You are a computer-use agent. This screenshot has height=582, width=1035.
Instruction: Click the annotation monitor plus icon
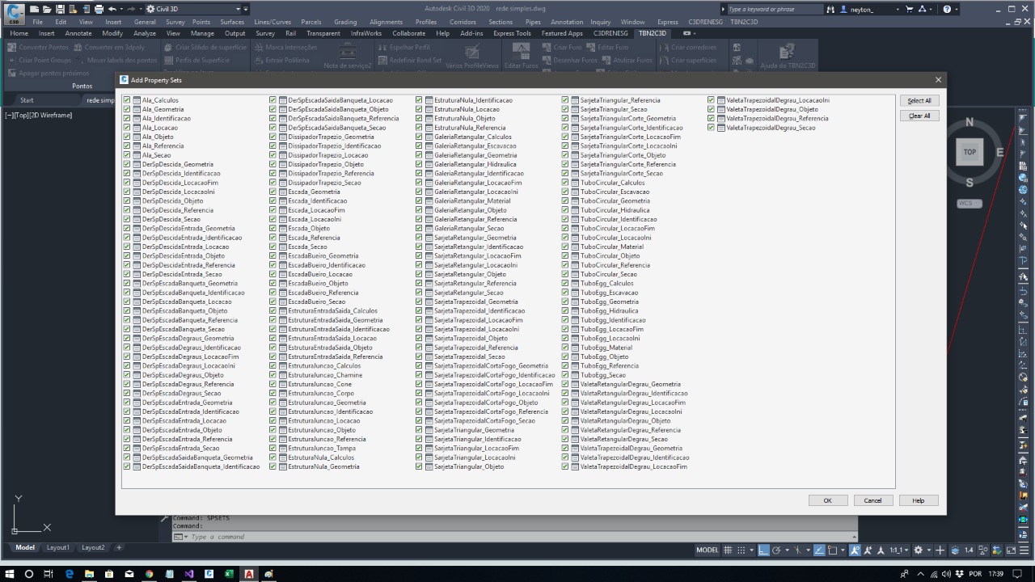pyautogui.click(x=940, y=550)
